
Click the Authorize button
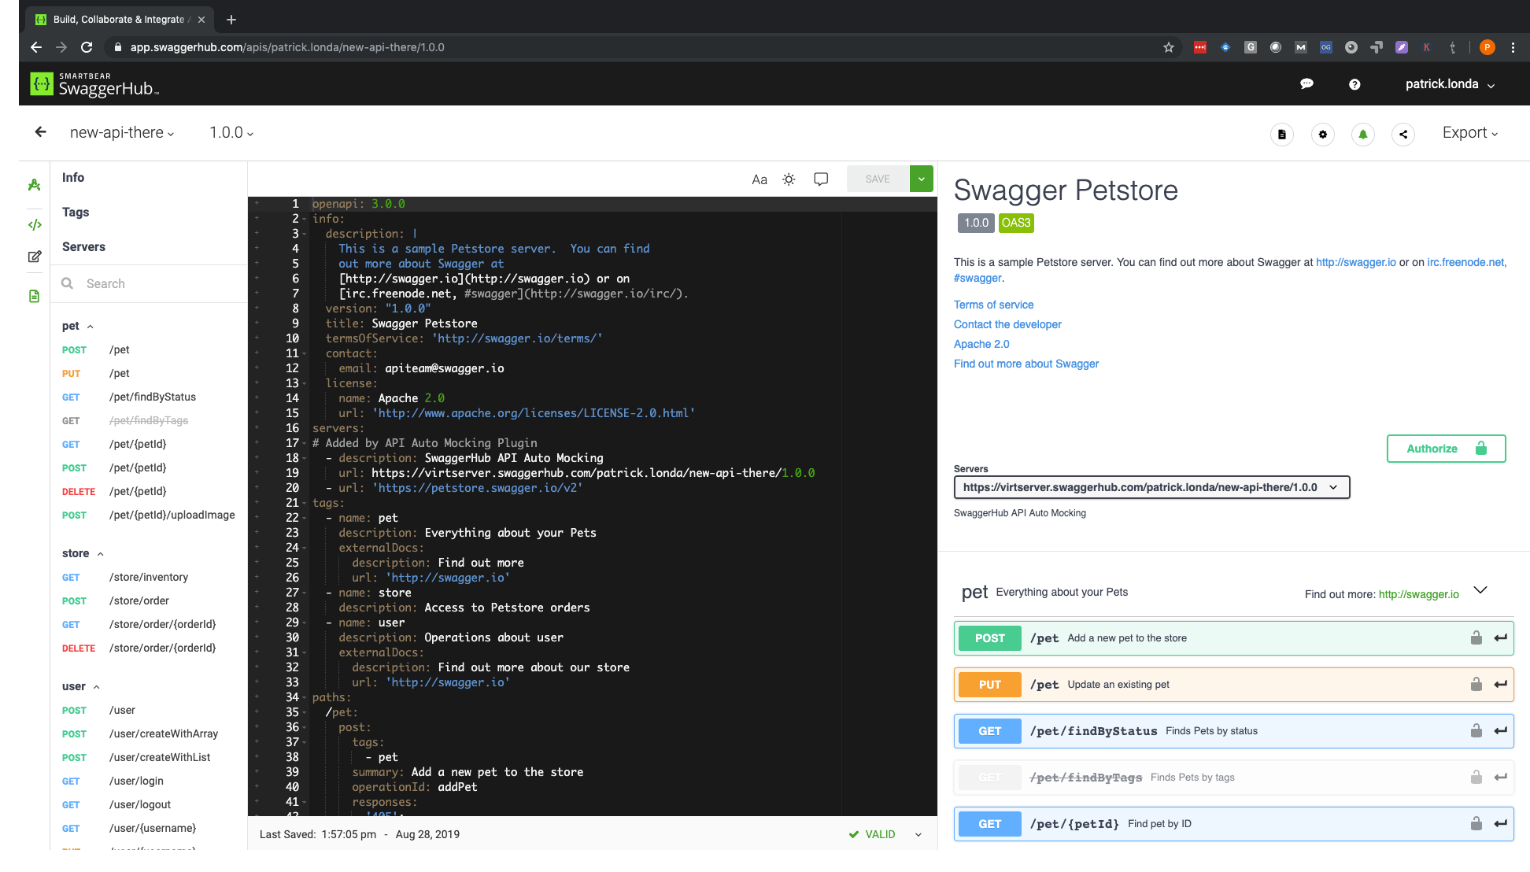1446,448
